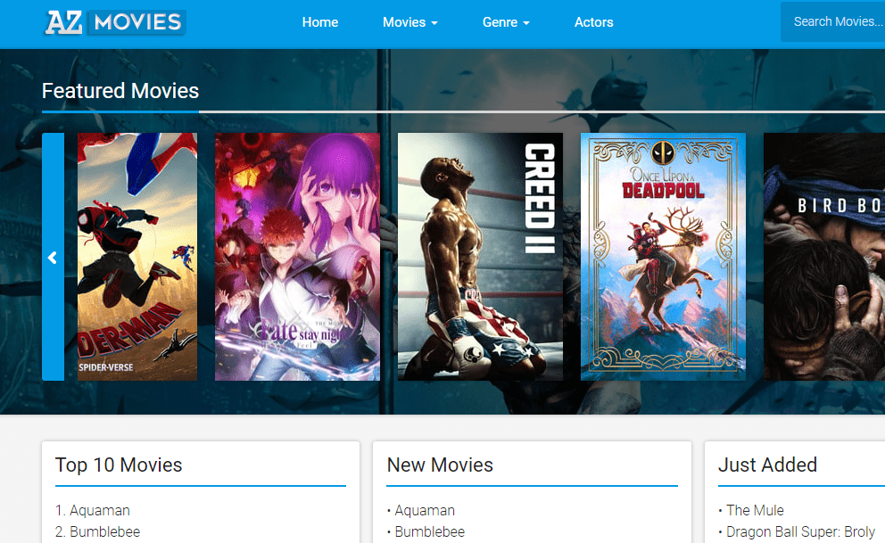Open the Spider-Verse movie poster

[137, 257]
